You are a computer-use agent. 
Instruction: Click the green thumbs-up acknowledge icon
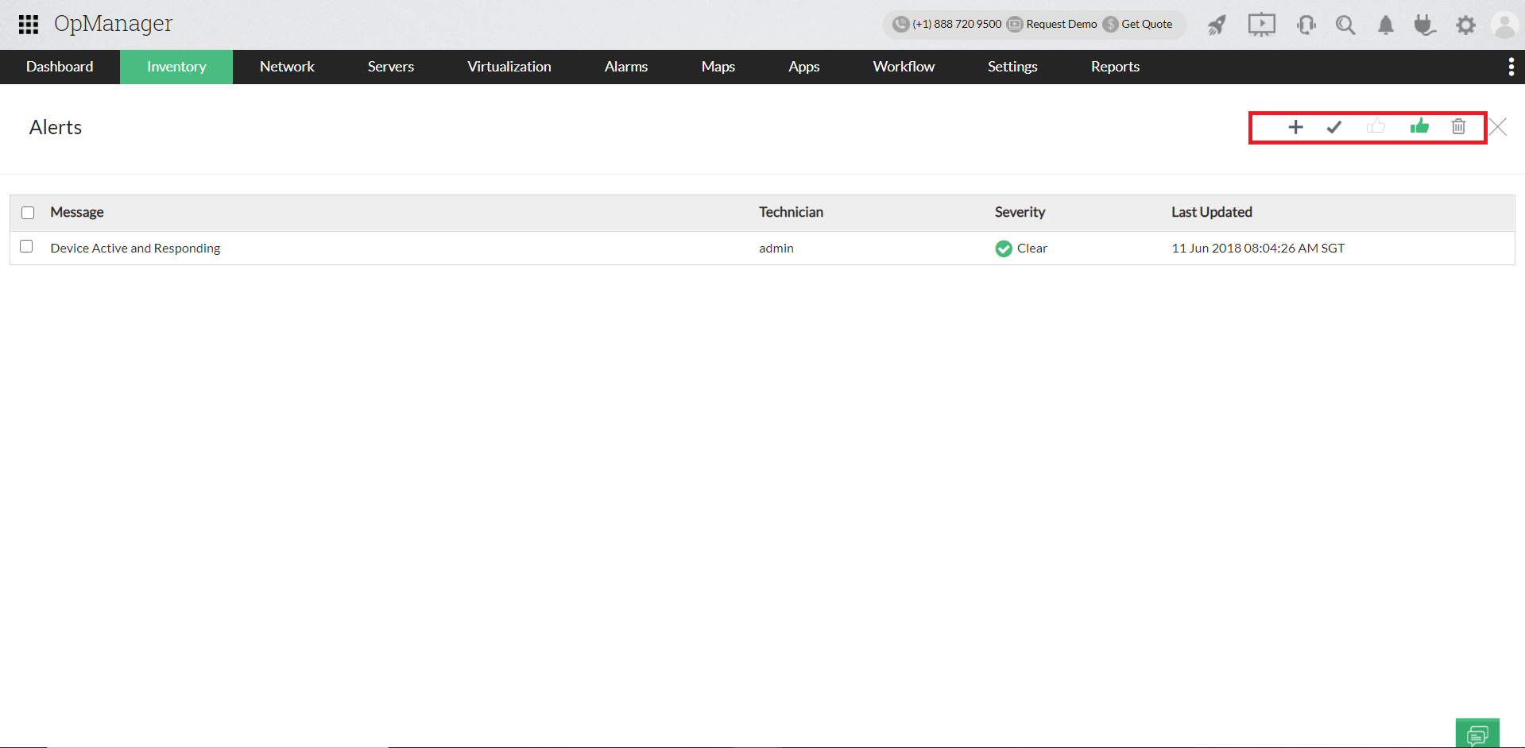click(x=1419, y=126)
